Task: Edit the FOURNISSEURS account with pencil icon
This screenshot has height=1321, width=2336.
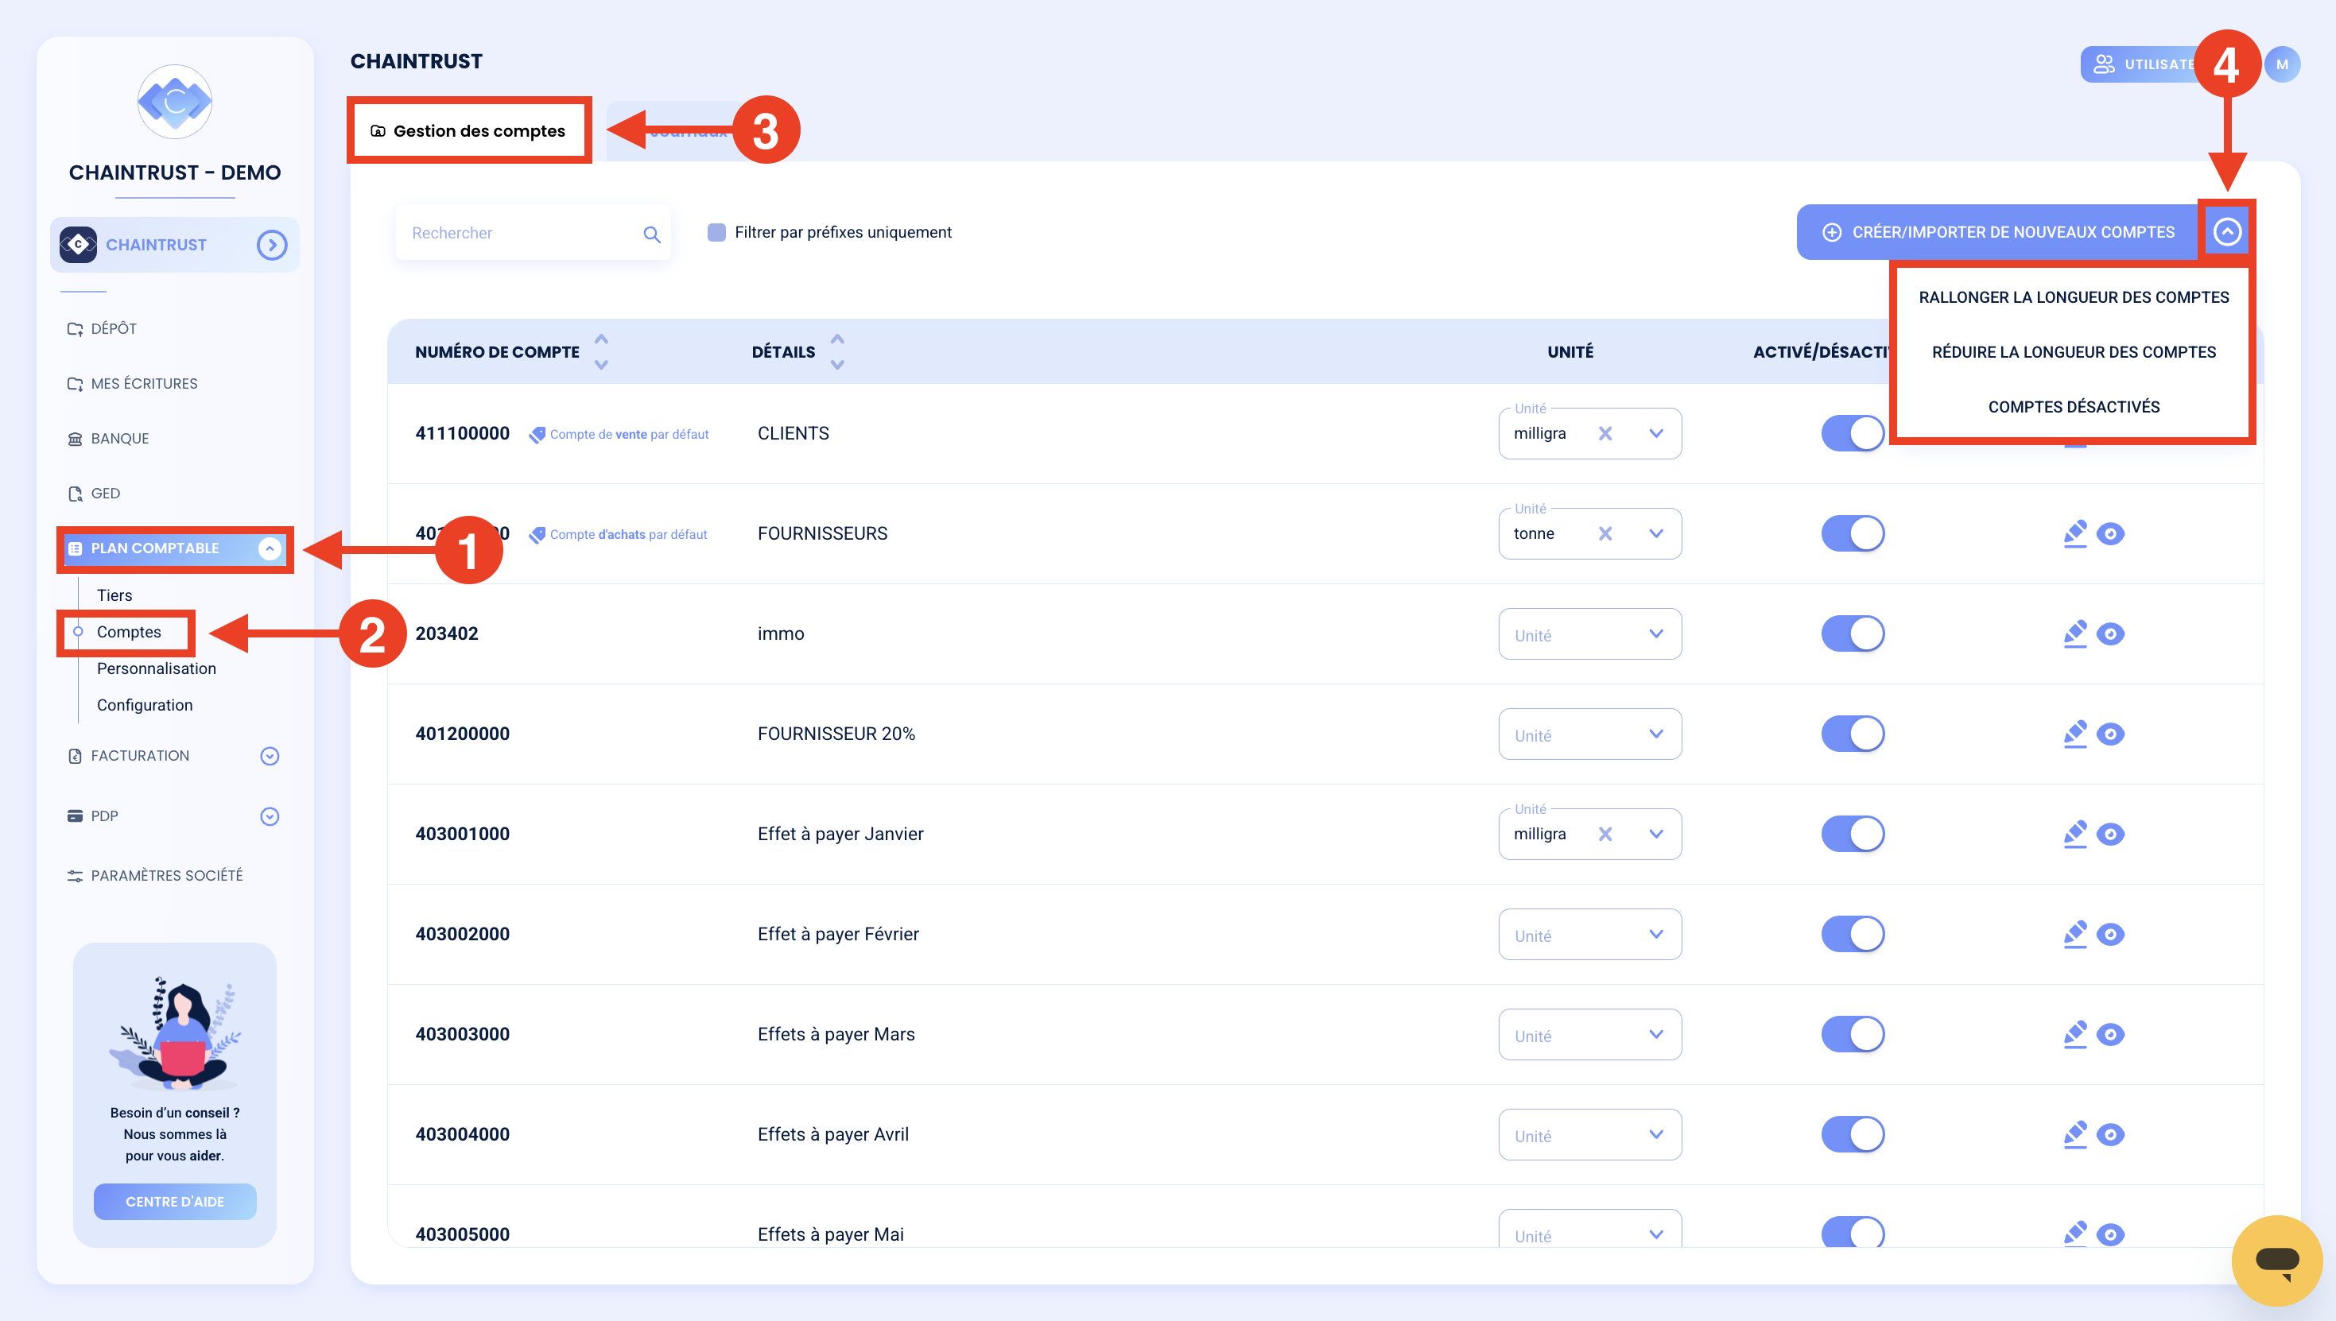Action: pyautogui.click(x=2074, y=533)
